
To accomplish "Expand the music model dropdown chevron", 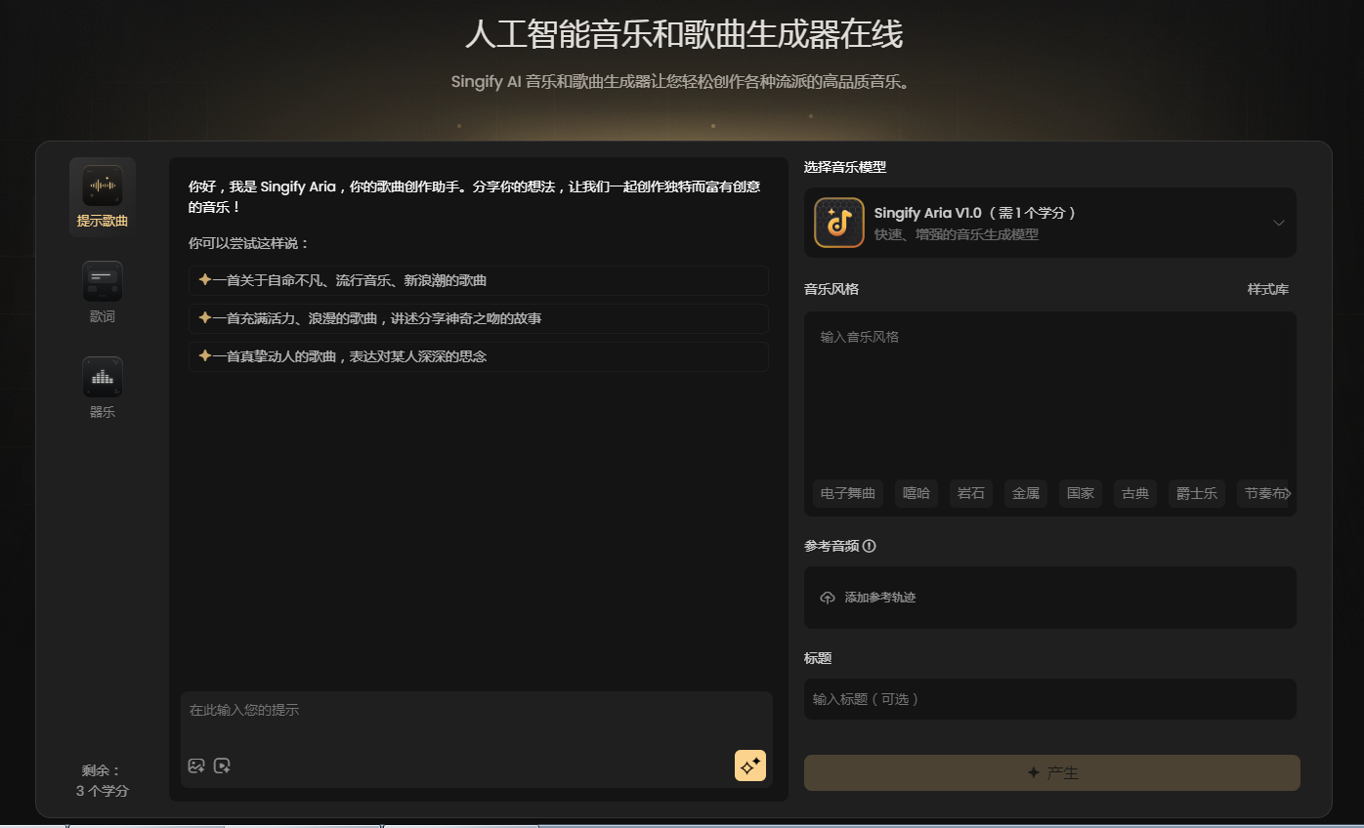I will tap(1278, 223).
